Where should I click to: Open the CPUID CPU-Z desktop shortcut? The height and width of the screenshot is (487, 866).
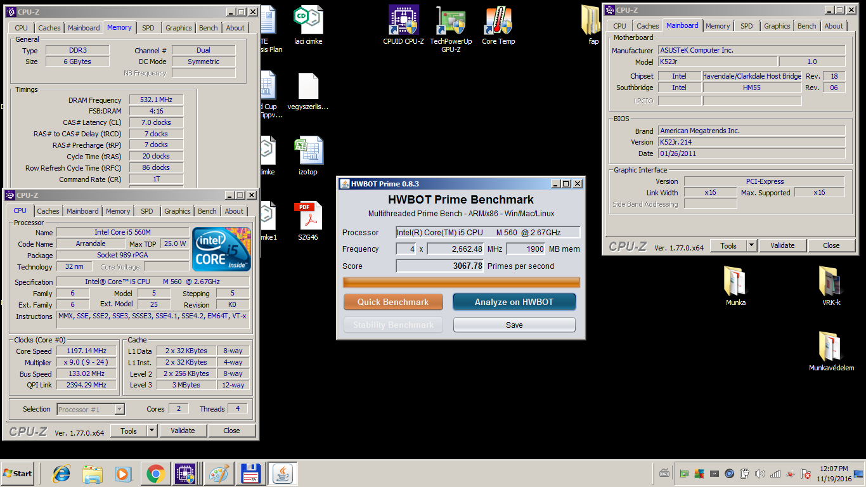pyautogui.click(x=403, y=25)
